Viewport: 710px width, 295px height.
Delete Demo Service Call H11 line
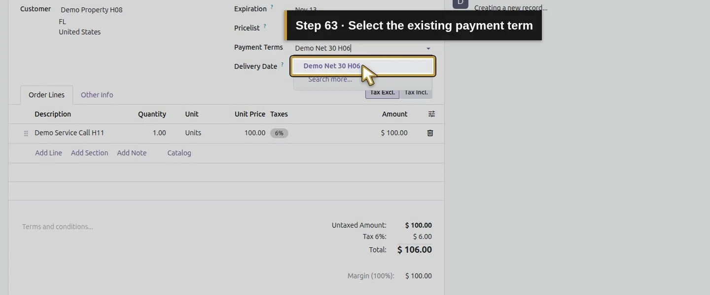430,133
